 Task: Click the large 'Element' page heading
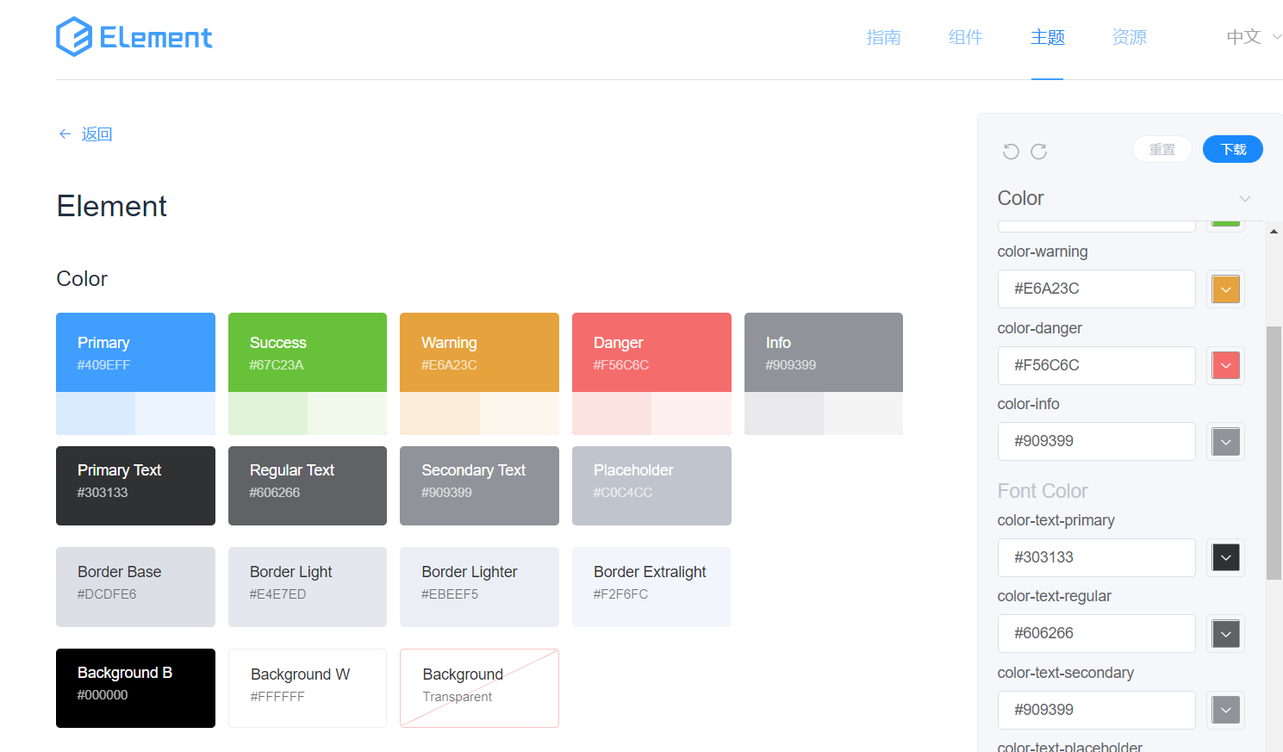tap(112, 206)
